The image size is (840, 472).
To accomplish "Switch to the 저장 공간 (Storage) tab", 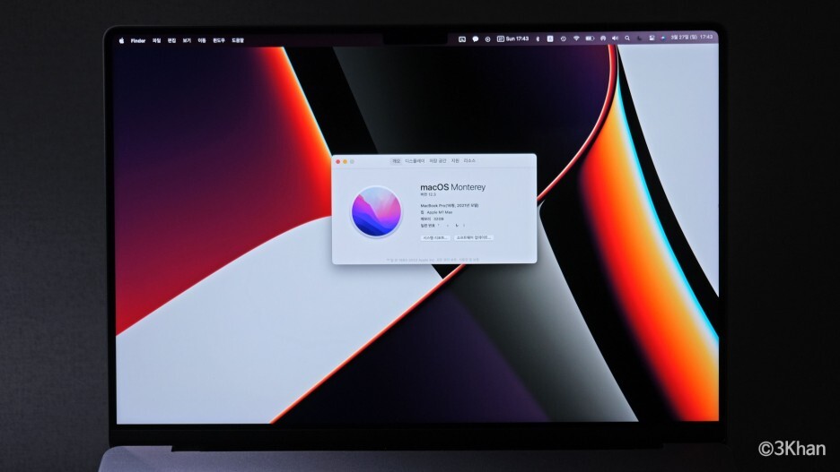I will 438,161.
